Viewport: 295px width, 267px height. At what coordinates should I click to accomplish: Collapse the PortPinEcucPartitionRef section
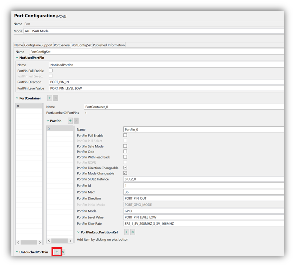point(79,232)
